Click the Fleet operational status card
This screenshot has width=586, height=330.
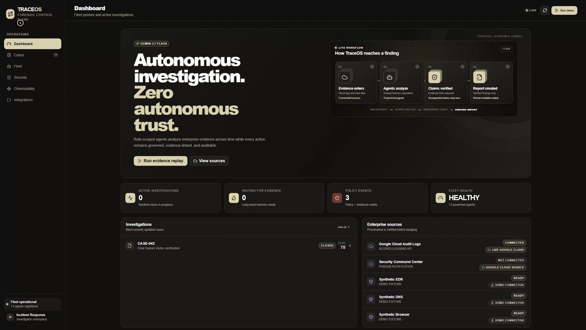point(33,304)
